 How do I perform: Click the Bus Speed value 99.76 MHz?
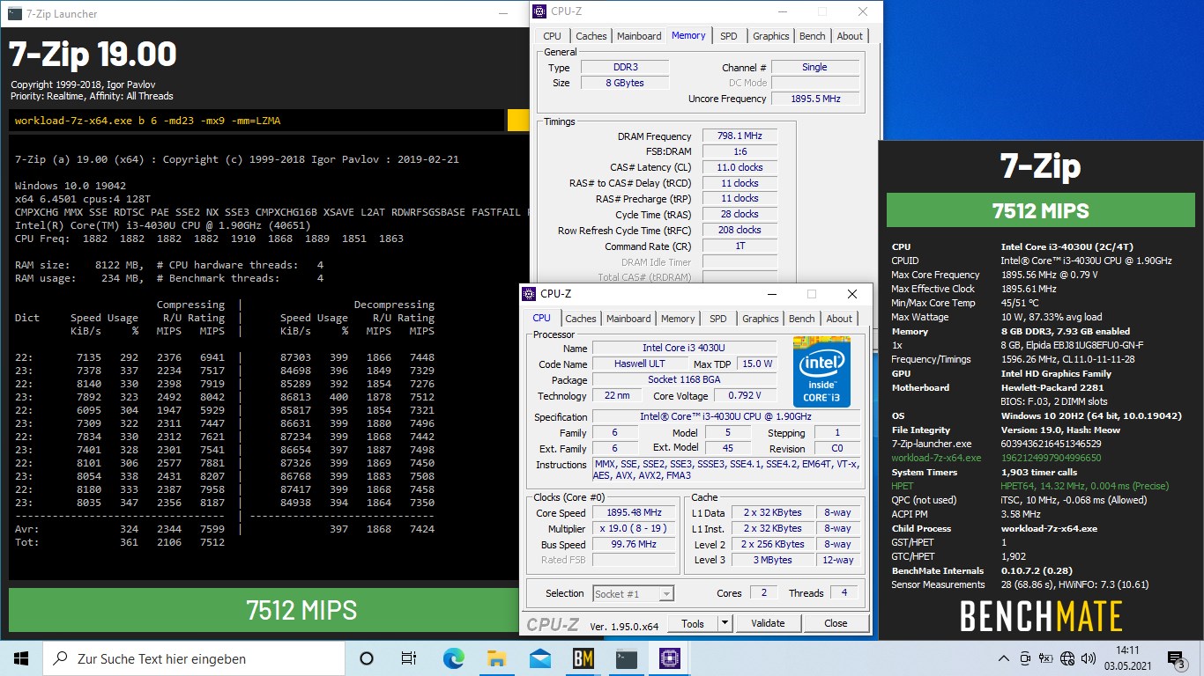(635, 545)
